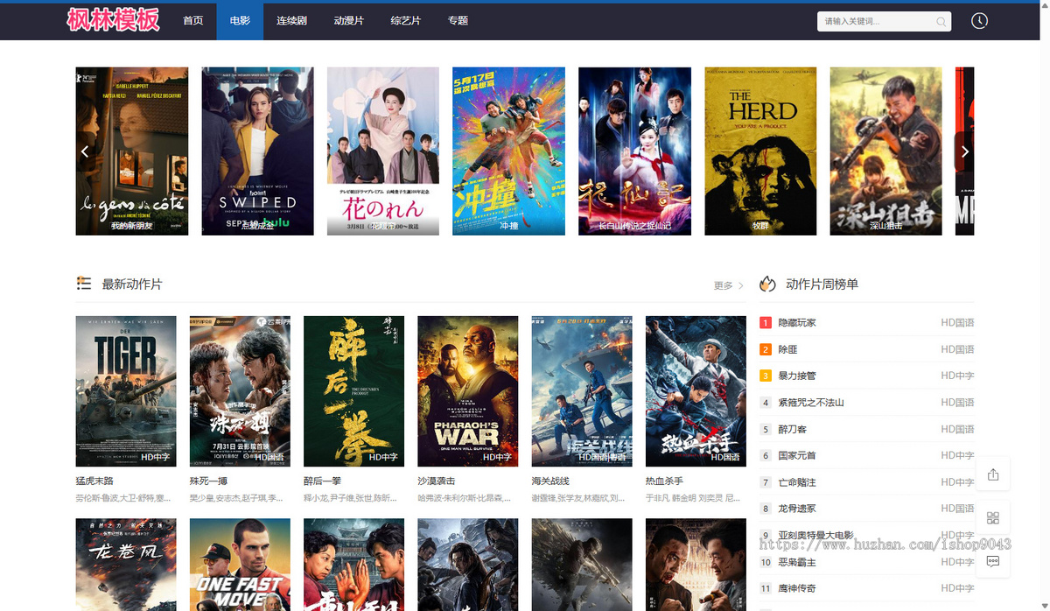Open the 专题 navigation tab
This screenshot has width=1050, height=611.
tap(458, 21)
